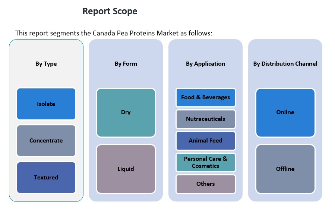Screen dimensions: 335x222
Task: Click the Isolate box
Action: pyautogui.click(x=46, y=104)
